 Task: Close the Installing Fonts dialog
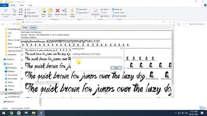[x=122, y=49]
